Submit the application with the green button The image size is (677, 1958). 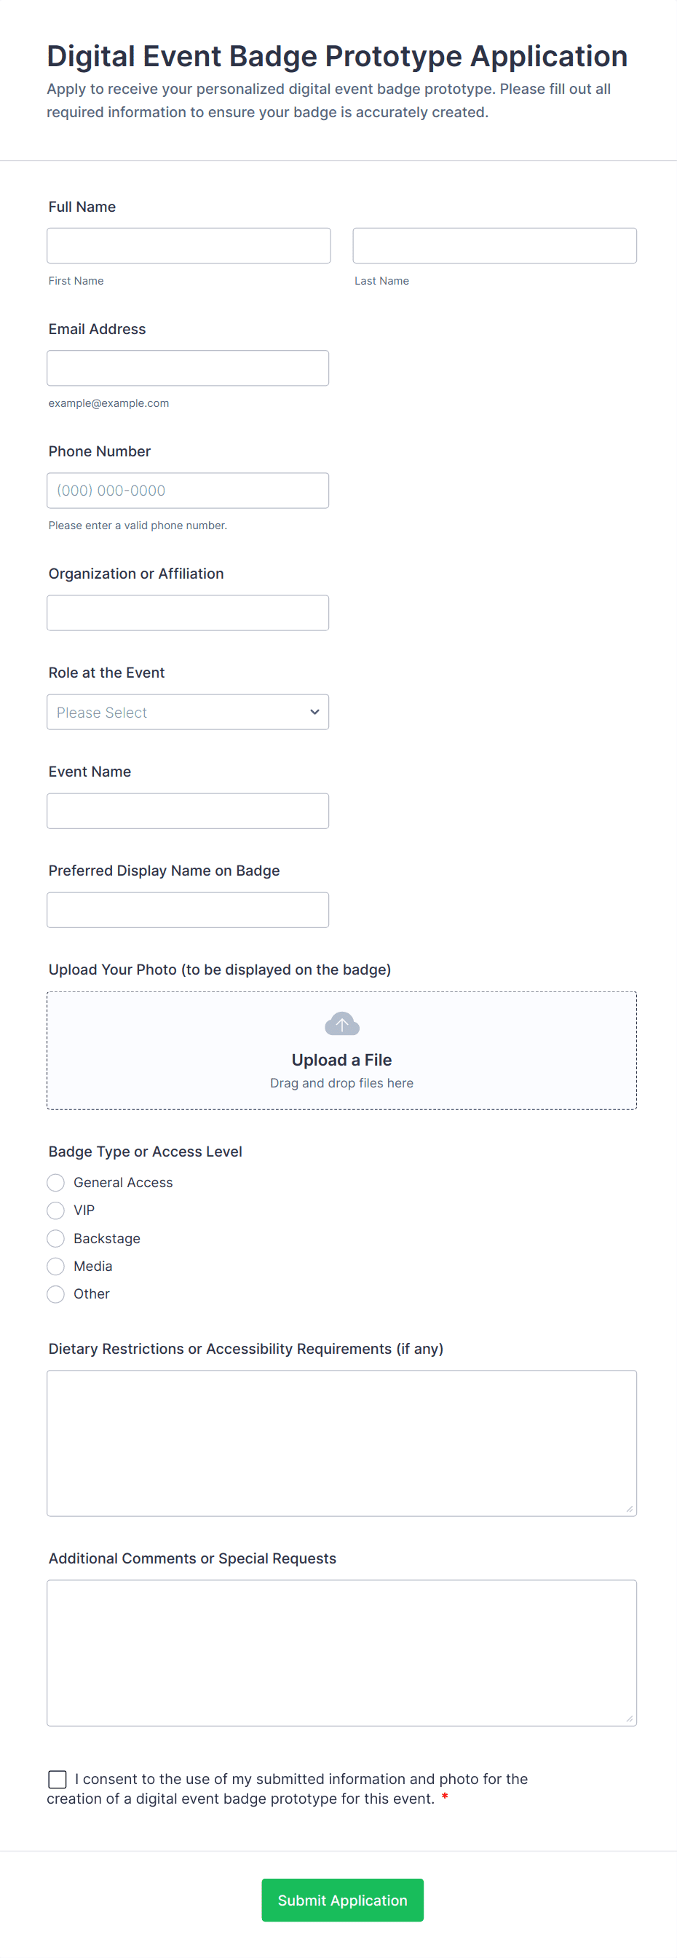[x=342, y=1900]
